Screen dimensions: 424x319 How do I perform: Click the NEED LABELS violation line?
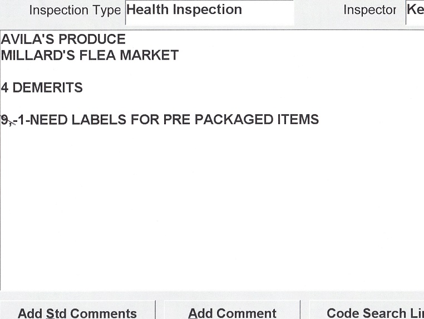pos(160,120)
